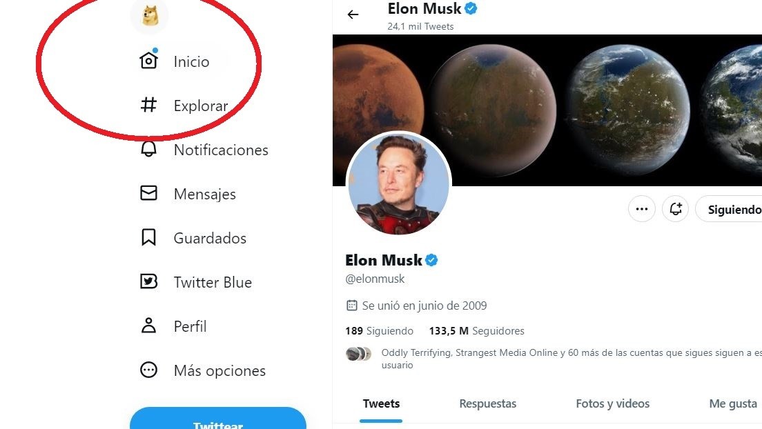This screenshot has height=429, width=762.
Task: Open Más opciones
Action: [218, 370]
